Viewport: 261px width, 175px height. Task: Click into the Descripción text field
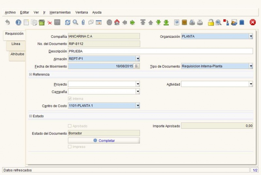pos(161,51)
